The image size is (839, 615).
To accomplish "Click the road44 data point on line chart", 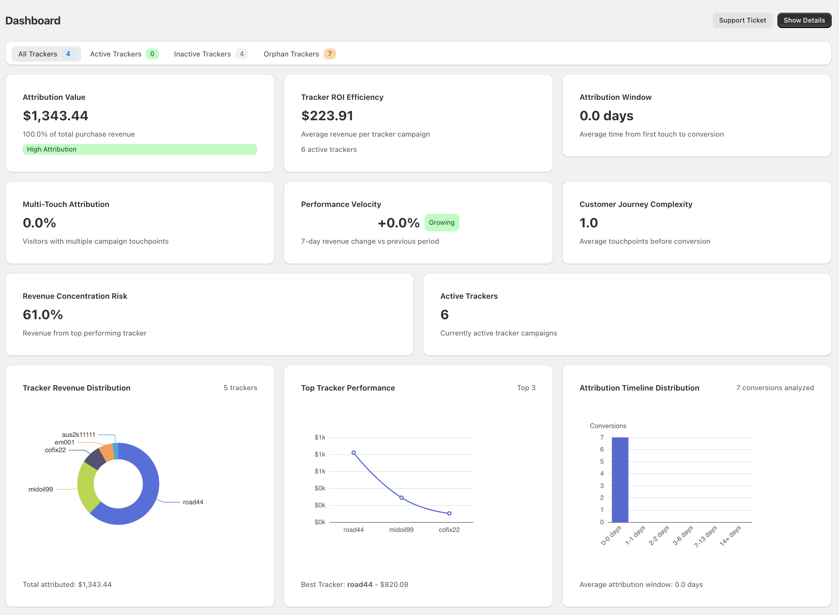I will [354, 453].
